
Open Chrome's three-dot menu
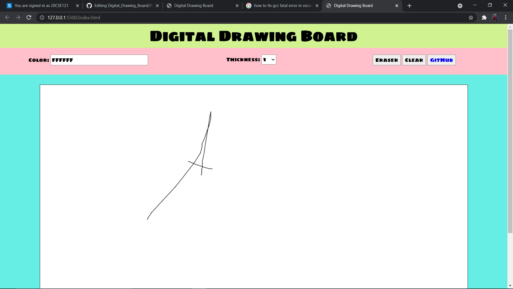506,17
